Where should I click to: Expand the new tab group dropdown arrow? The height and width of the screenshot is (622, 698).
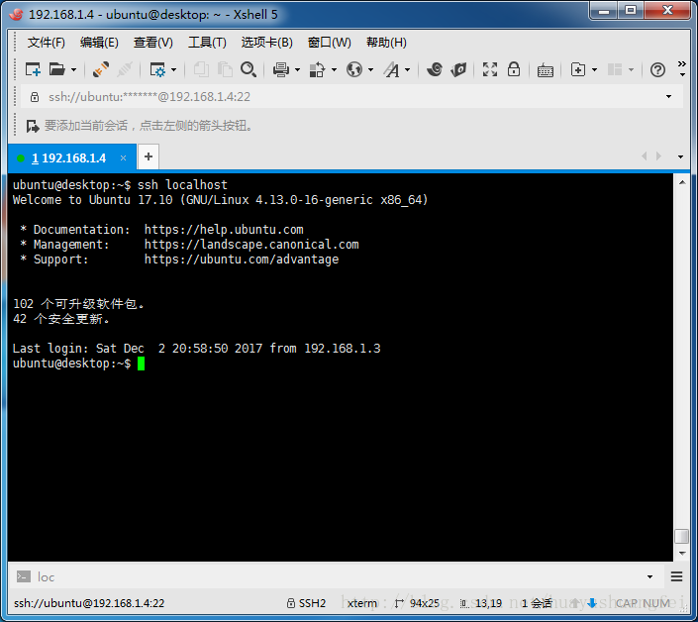point(594,70)
